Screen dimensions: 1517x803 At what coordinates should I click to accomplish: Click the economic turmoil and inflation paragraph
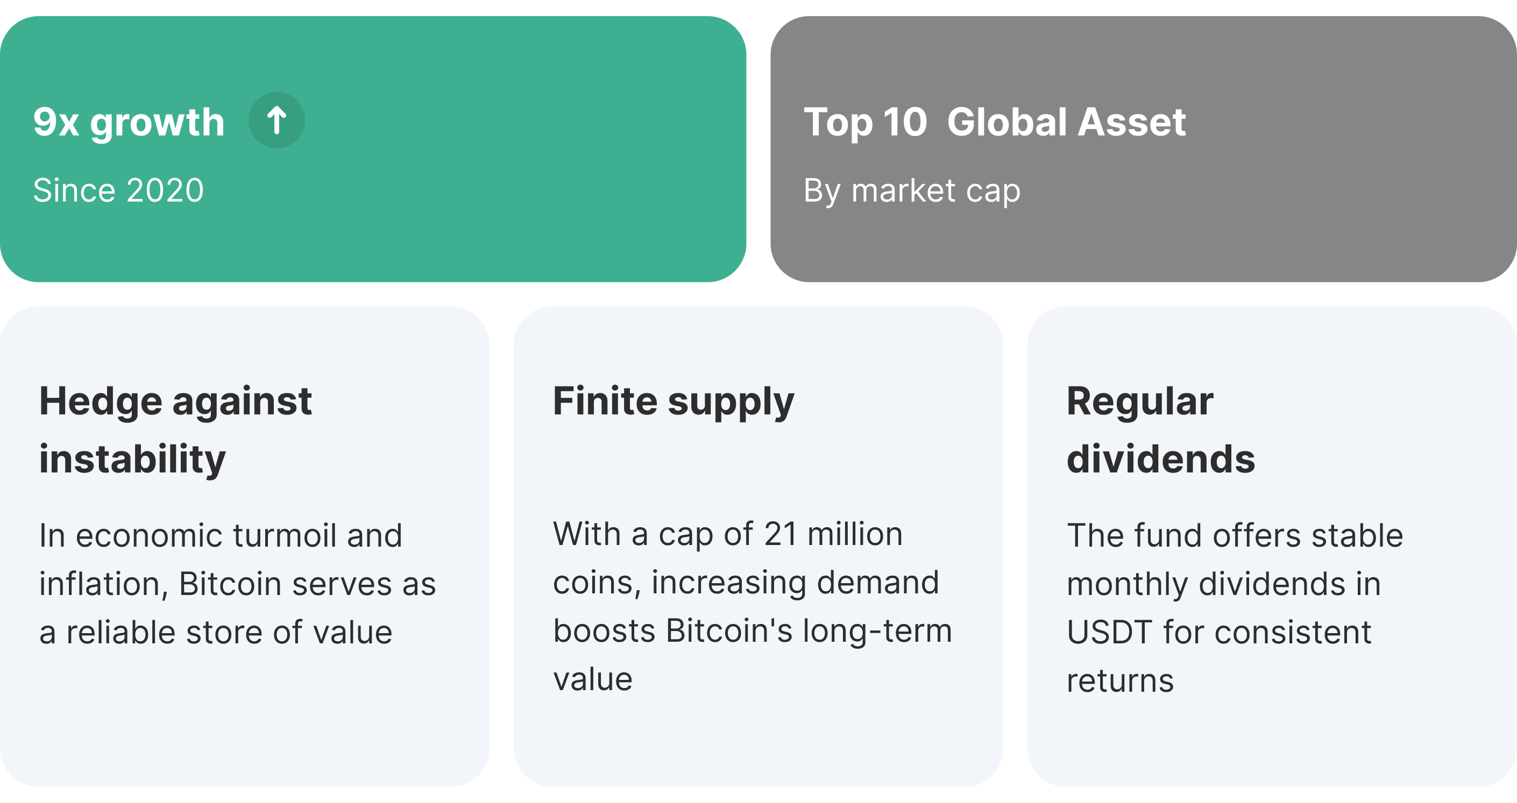[x=237, y=584]
